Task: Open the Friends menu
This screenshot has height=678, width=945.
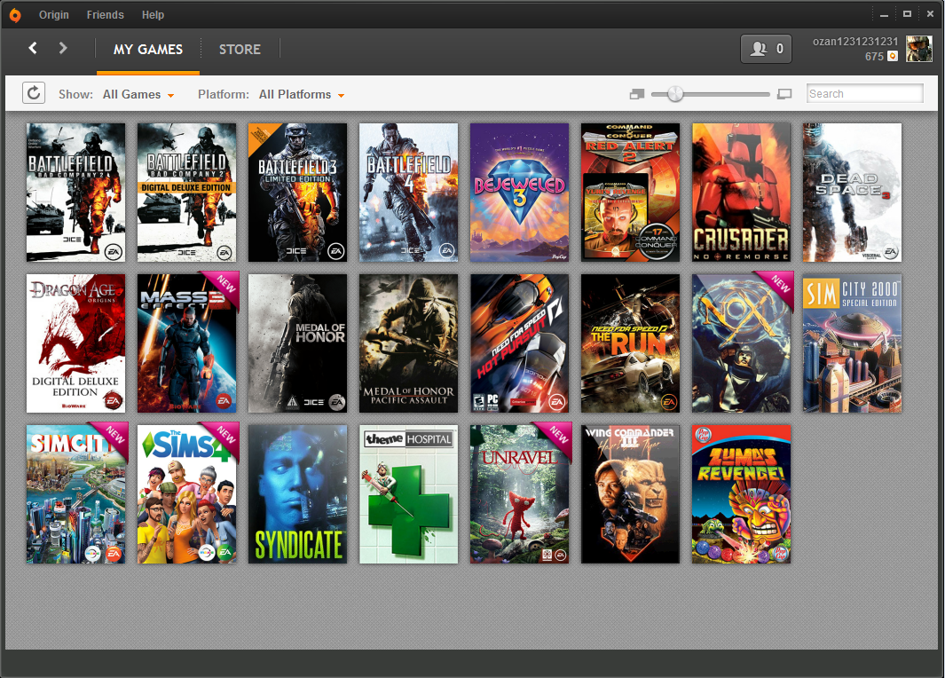Action: (105, 15)
